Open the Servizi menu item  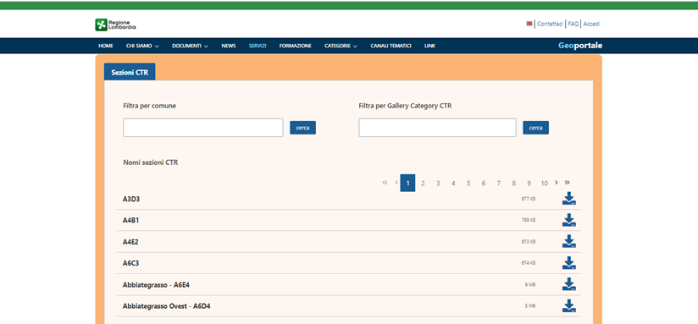[x=258, y=46]
